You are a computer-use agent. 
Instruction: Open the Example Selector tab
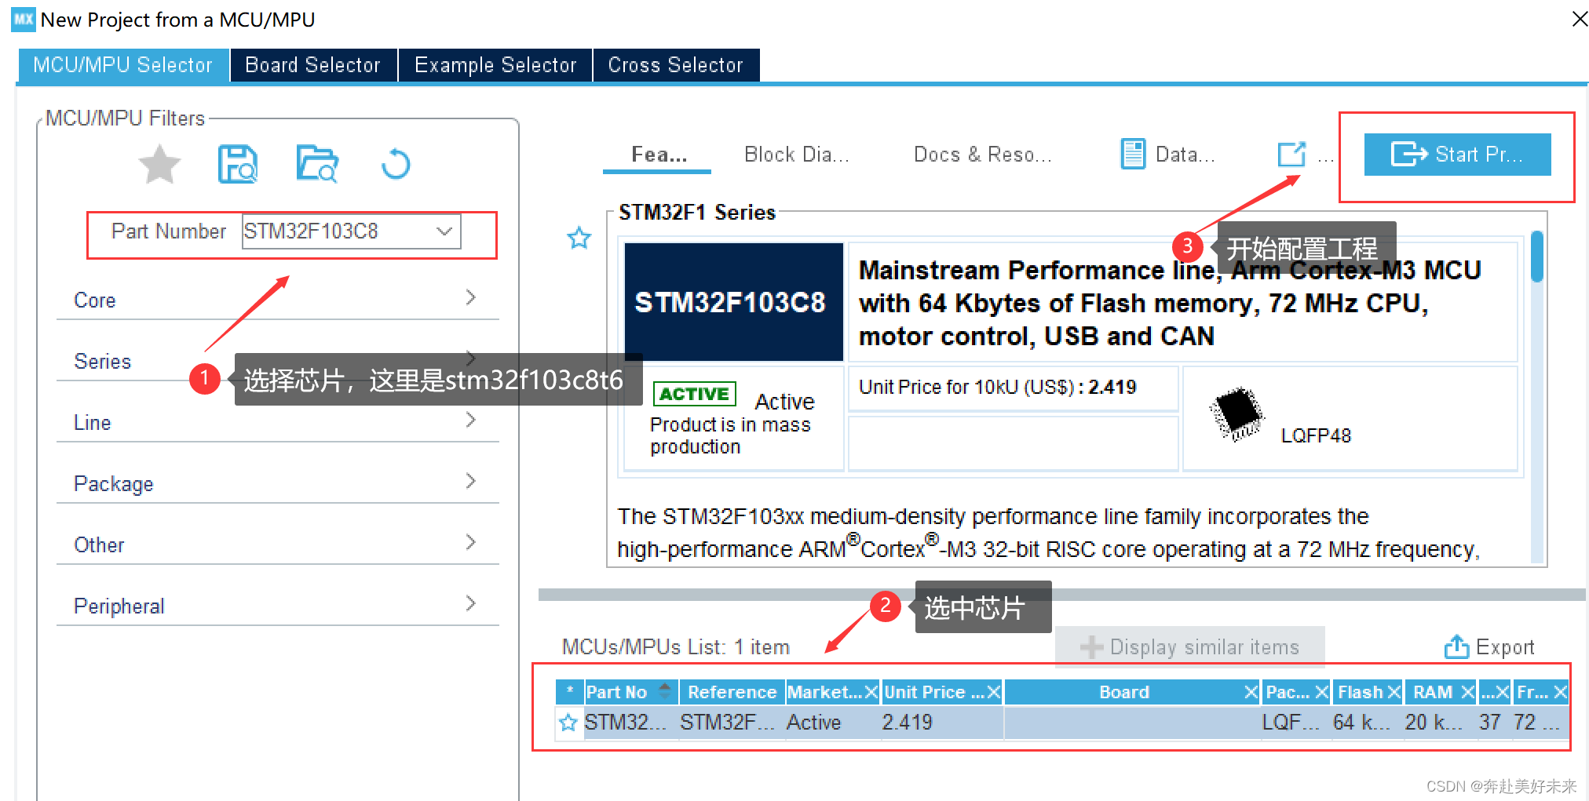click(495, 65)
